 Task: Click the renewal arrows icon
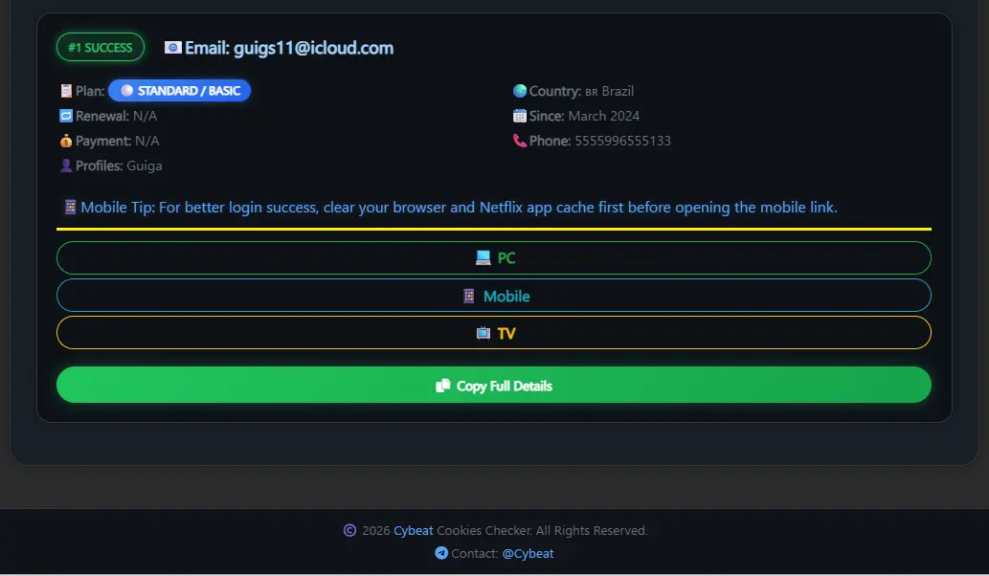[66, 116]
